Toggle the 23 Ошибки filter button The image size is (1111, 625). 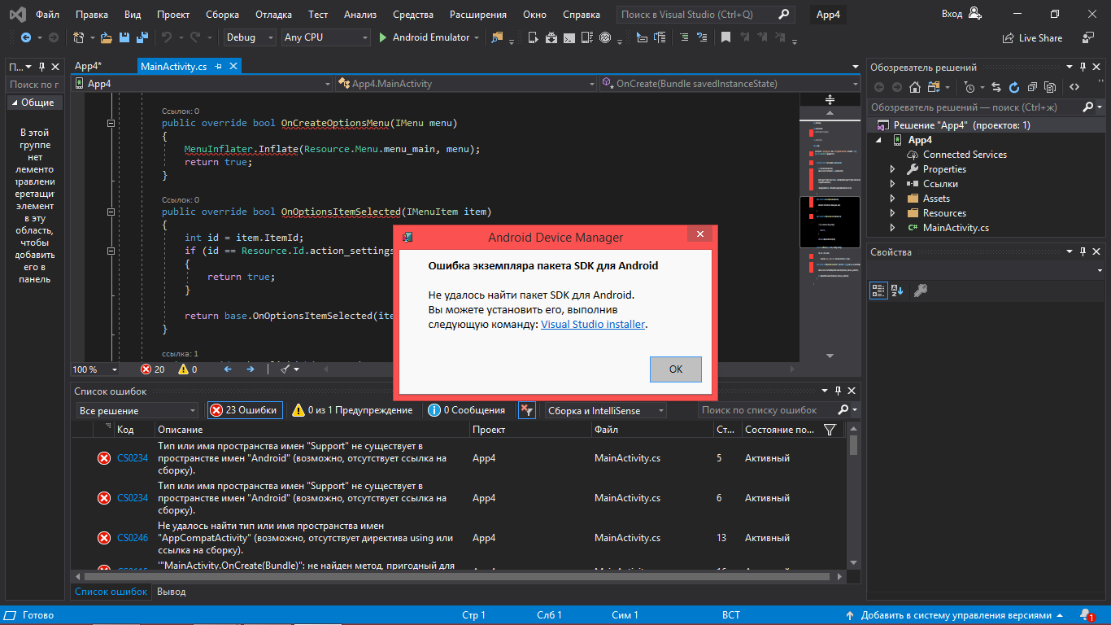(245, 410)
